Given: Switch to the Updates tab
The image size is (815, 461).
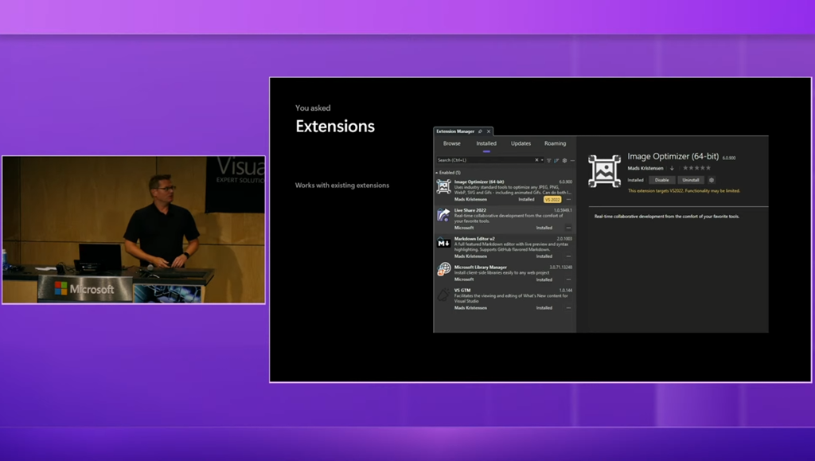Looking at the screenshot, I should pyautogui.click(x=521, y=143).
